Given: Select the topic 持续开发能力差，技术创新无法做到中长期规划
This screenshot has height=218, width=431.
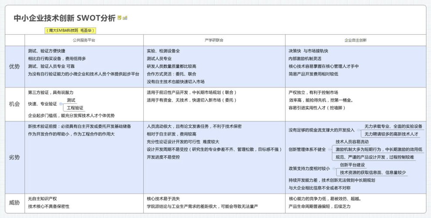Looking at the screenshot, I should point(332,181).
